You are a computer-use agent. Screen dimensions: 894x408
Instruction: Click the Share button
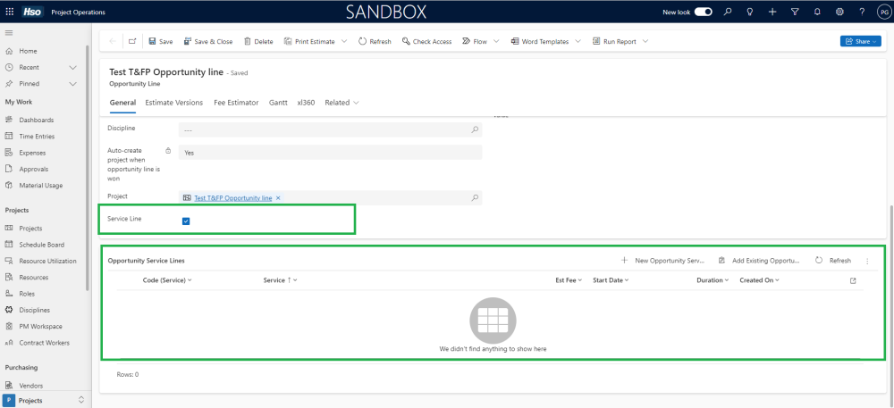click(x=860, y=42)
